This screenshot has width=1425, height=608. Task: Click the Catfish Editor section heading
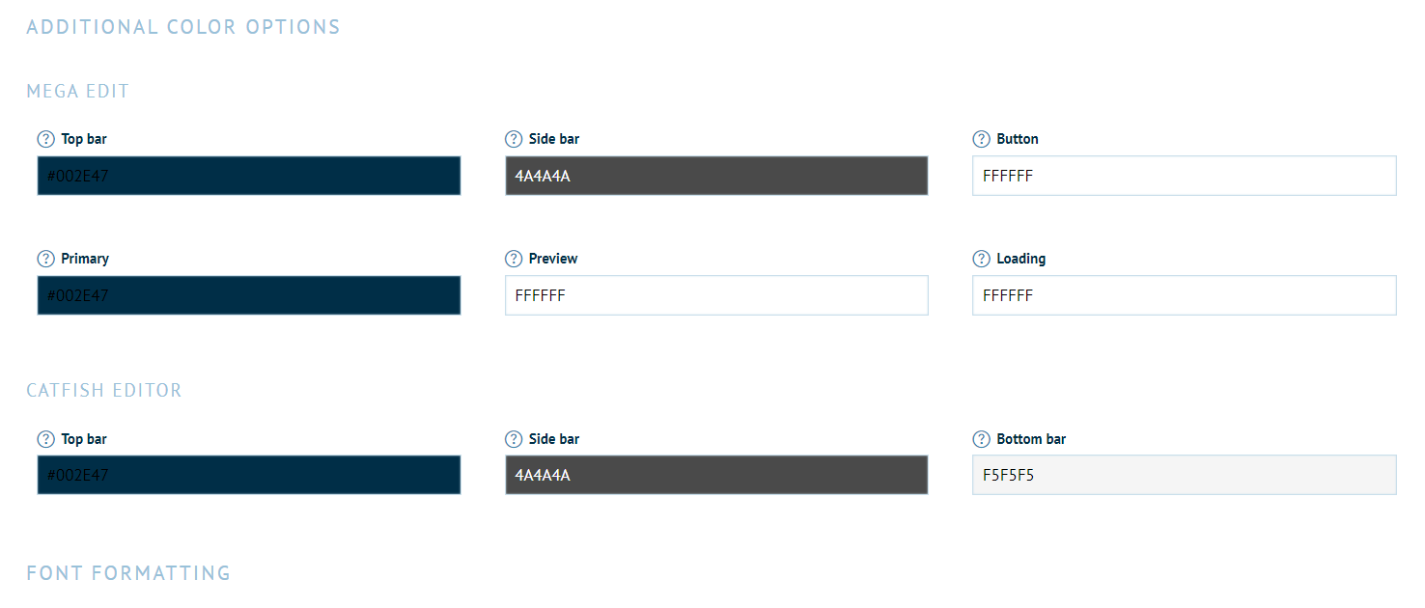pos(104,391)
